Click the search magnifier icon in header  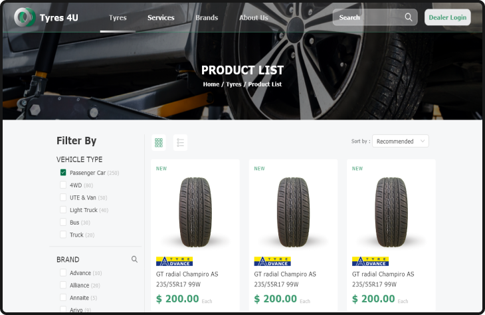pos(409,17)
